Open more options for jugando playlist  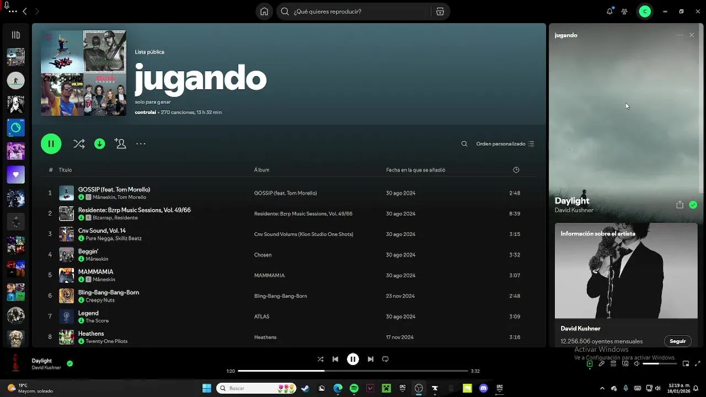tap(141, 144)
